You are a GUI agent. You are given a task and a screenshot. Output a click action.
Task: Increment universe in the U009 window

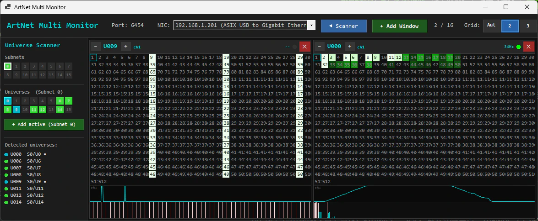[125, 47]
